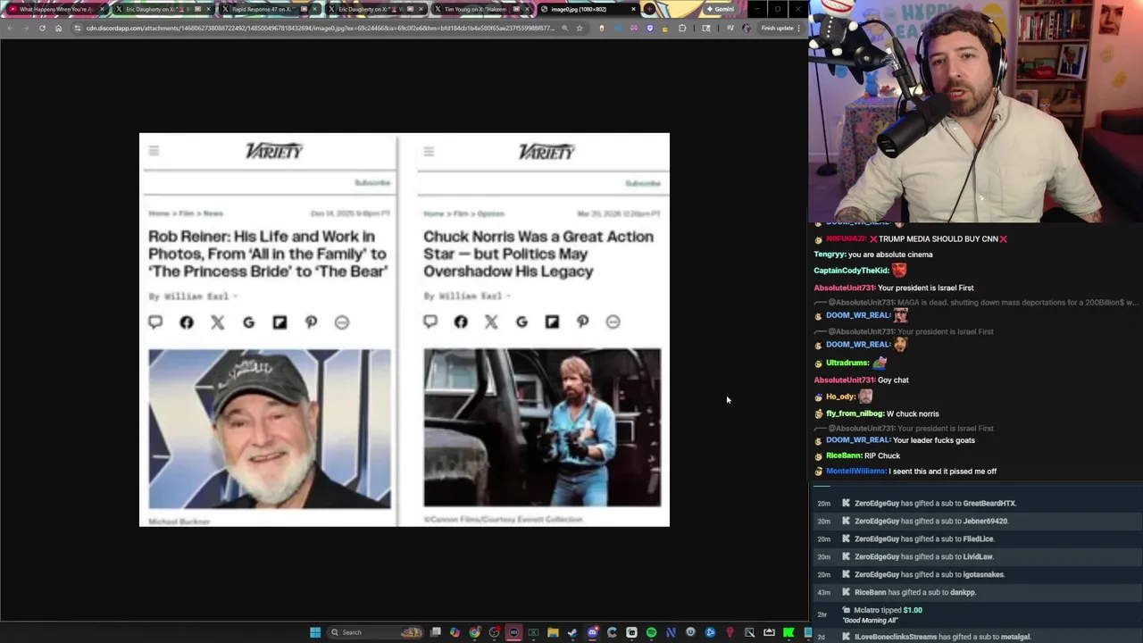
Task: Open Chrome from the taskbar
Action: 474,632
